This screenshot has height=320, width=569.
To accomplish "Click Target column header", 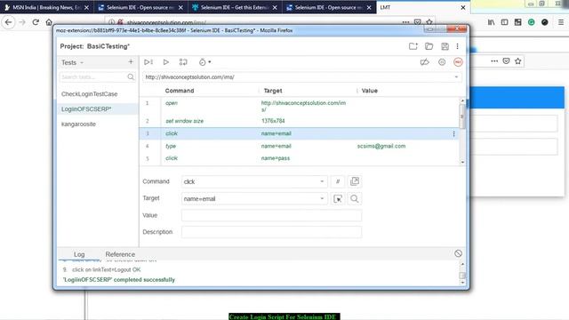I will [273, 91].
